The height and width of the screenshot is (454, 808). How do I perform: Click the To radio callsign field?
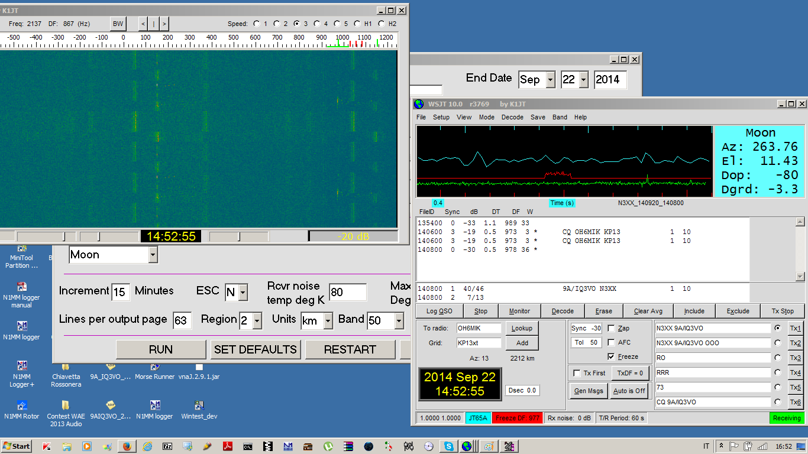pyautogui.click(x=479, y=328)
